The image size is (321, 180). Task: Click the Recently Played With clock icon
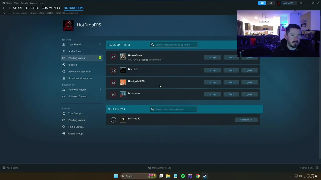pos(64,71)
